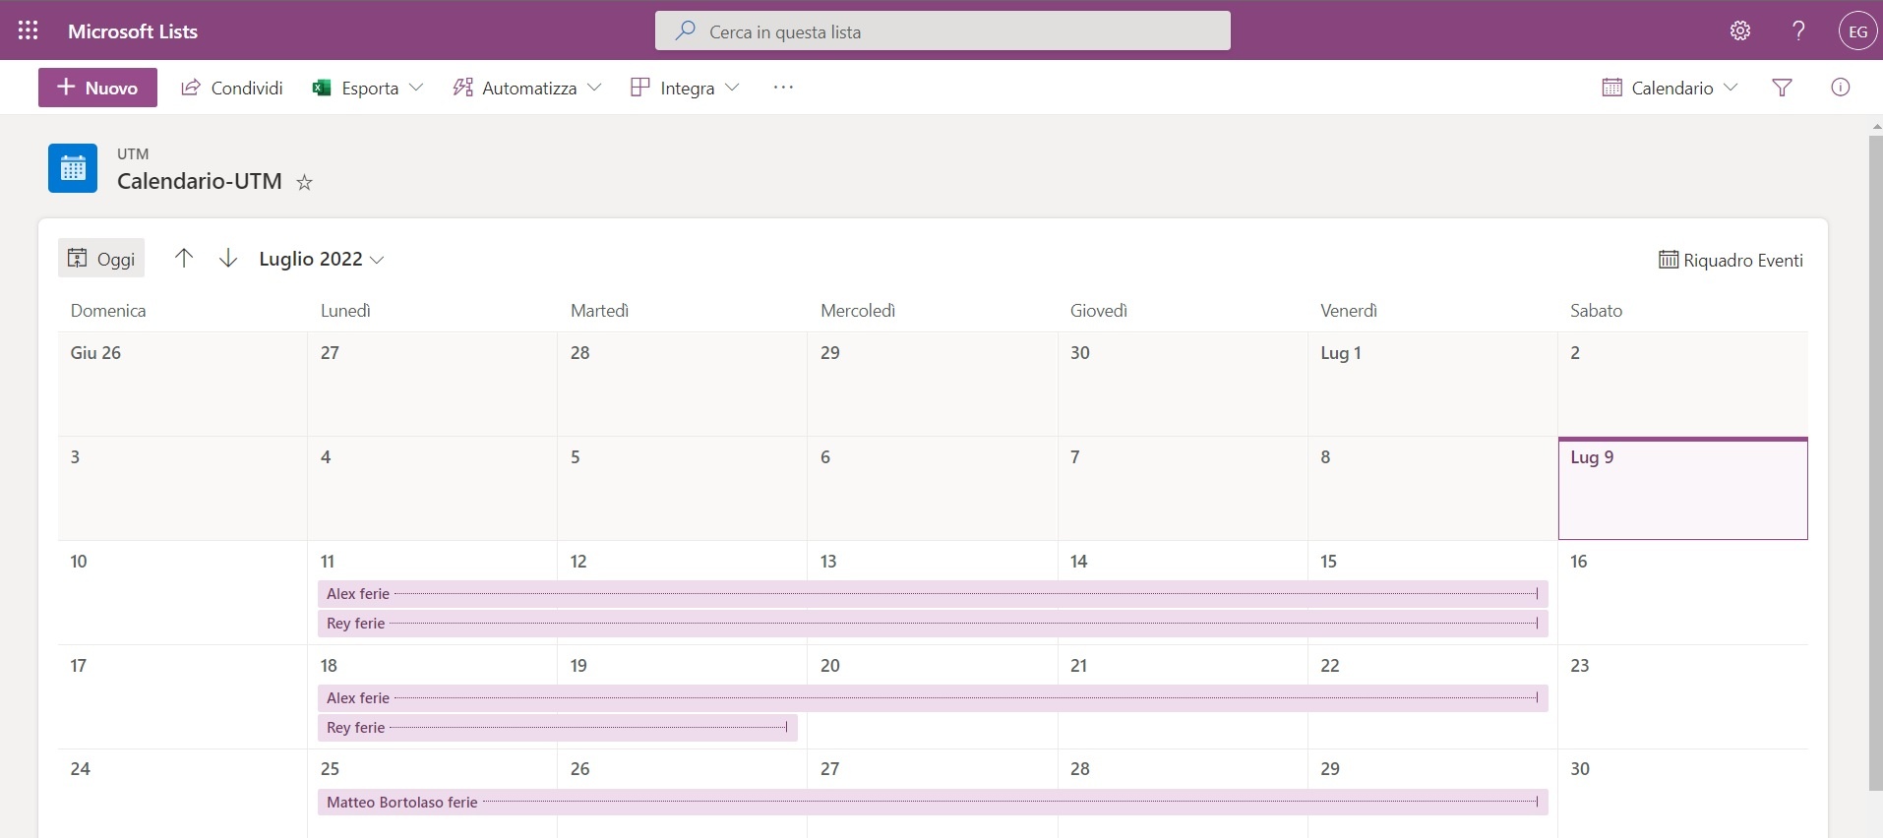Image resolution: width=1883 pixels, height=838 pixels.
Task: Go to previous month with up arrow
Action: [184, 258]
